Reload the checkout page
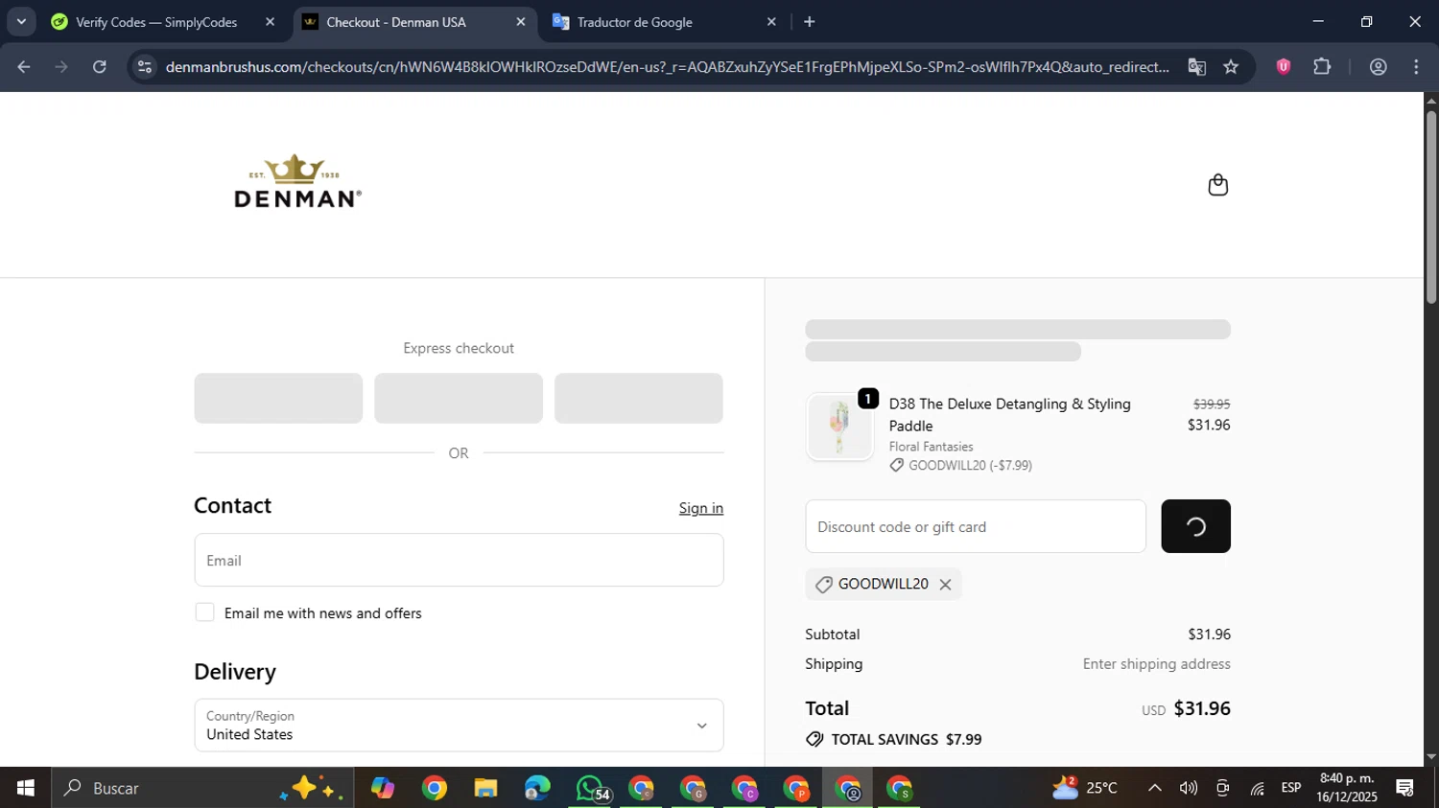 (x=100, y=67)
